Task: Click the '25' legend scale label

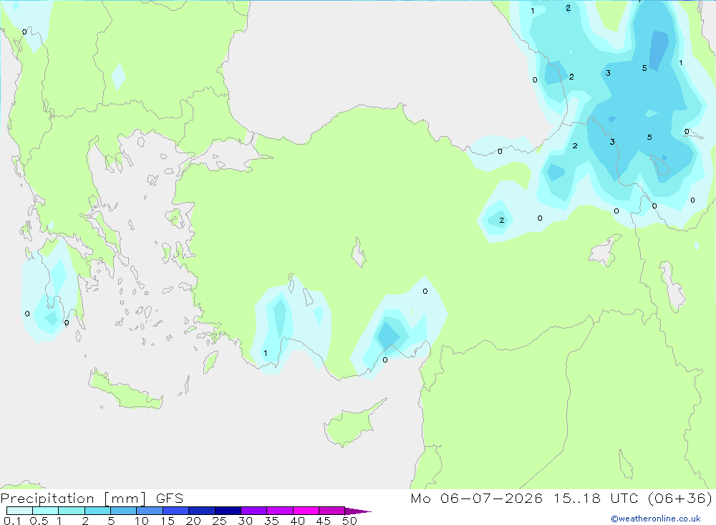Action: [x=220, y=521]
